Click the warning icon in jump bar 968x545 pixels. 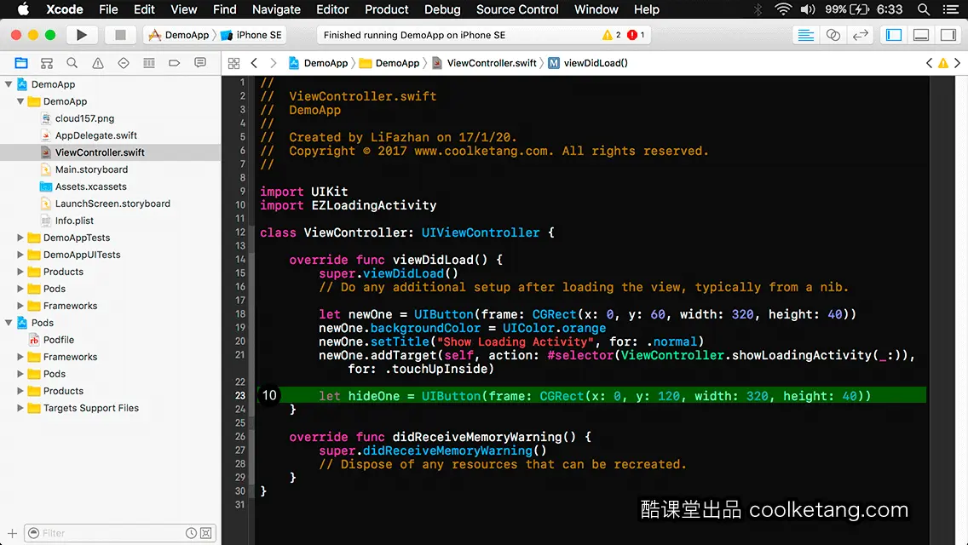click(942, 63)
